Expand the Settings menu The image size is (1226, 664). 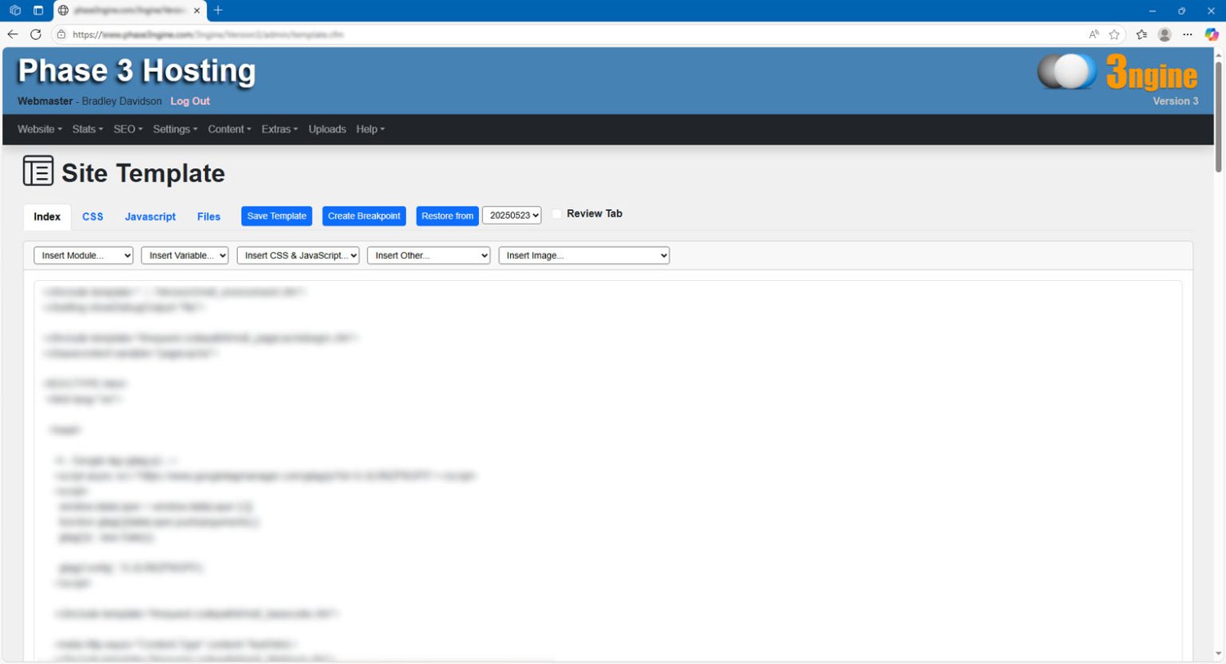[x=175, y=129]
